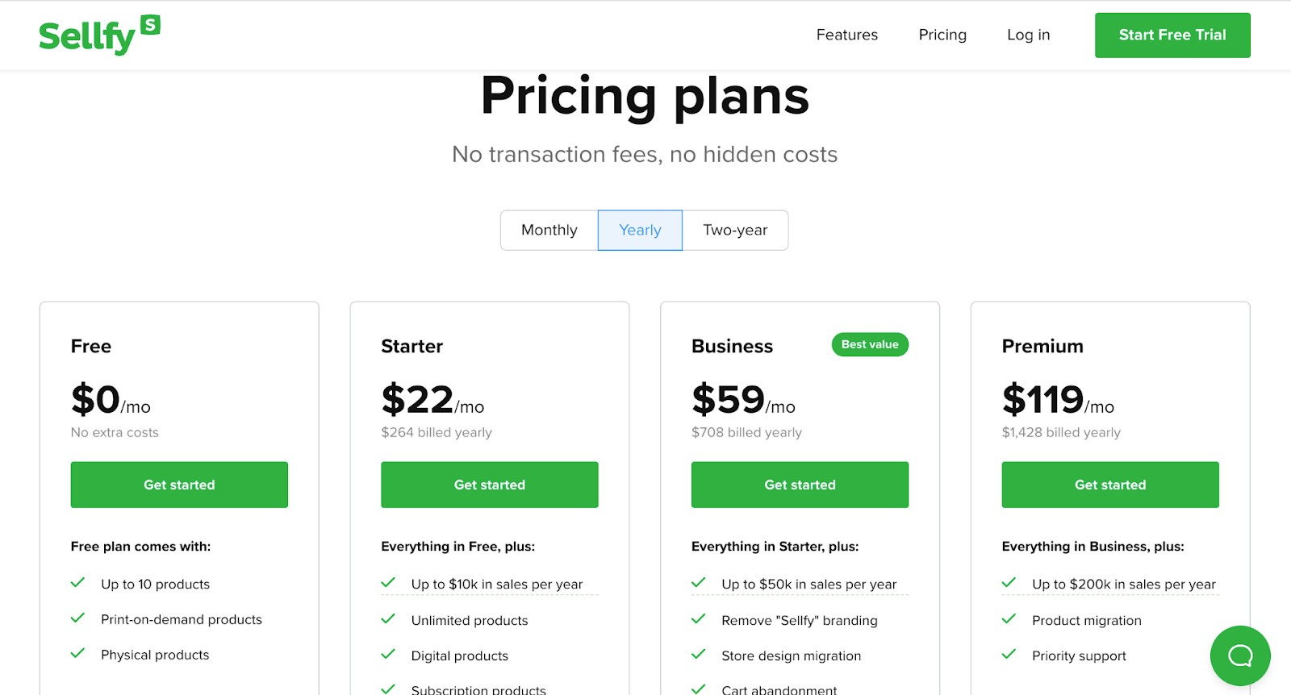Open Features in top navigation
1291x695 pixels.
846,35
